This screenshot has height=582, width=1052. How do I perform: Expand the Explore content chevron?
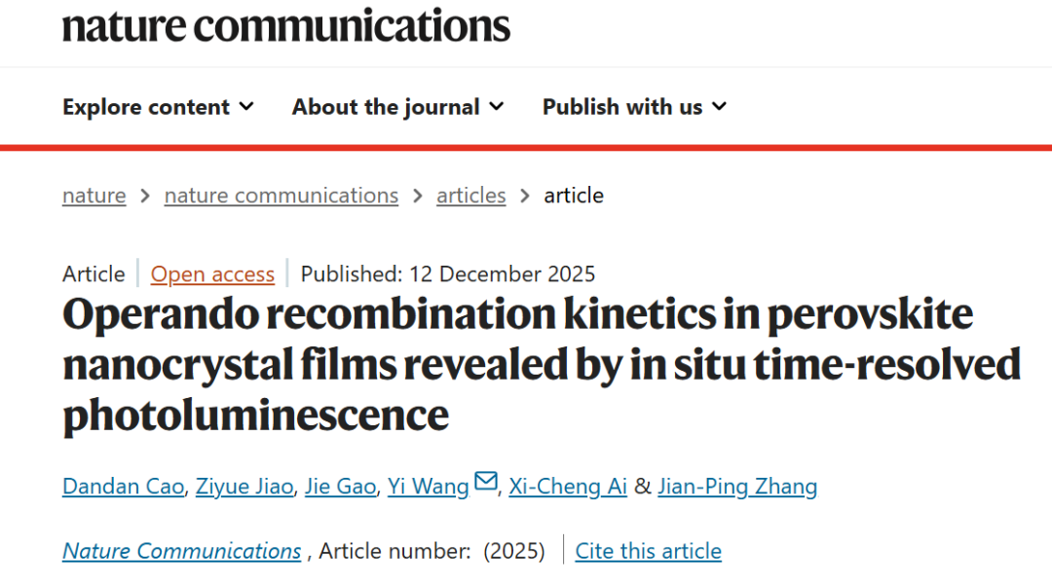[x=246, y=106]
